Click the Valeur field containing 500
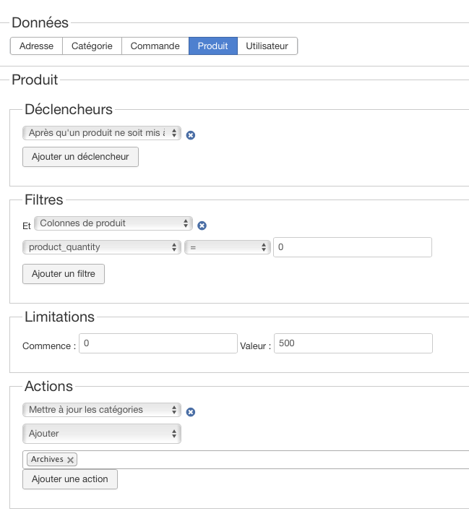This screenshot has height=519, width=469. coord(353,343)
